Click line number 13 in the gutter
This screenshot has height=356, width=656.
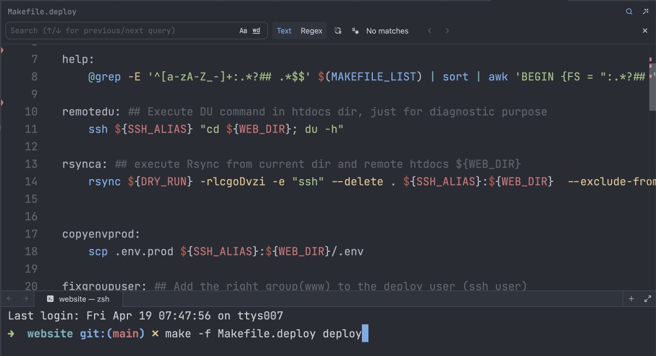click(x=31, y=164)
